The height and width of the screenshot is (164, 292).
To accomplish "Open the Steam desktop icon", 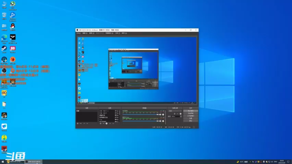I will coord(4,49).
